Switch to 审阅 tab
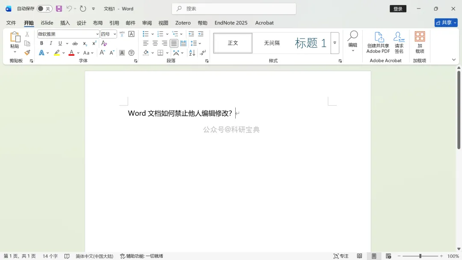The height and width of the screenshot is (260, 462). tap(147, 23)
